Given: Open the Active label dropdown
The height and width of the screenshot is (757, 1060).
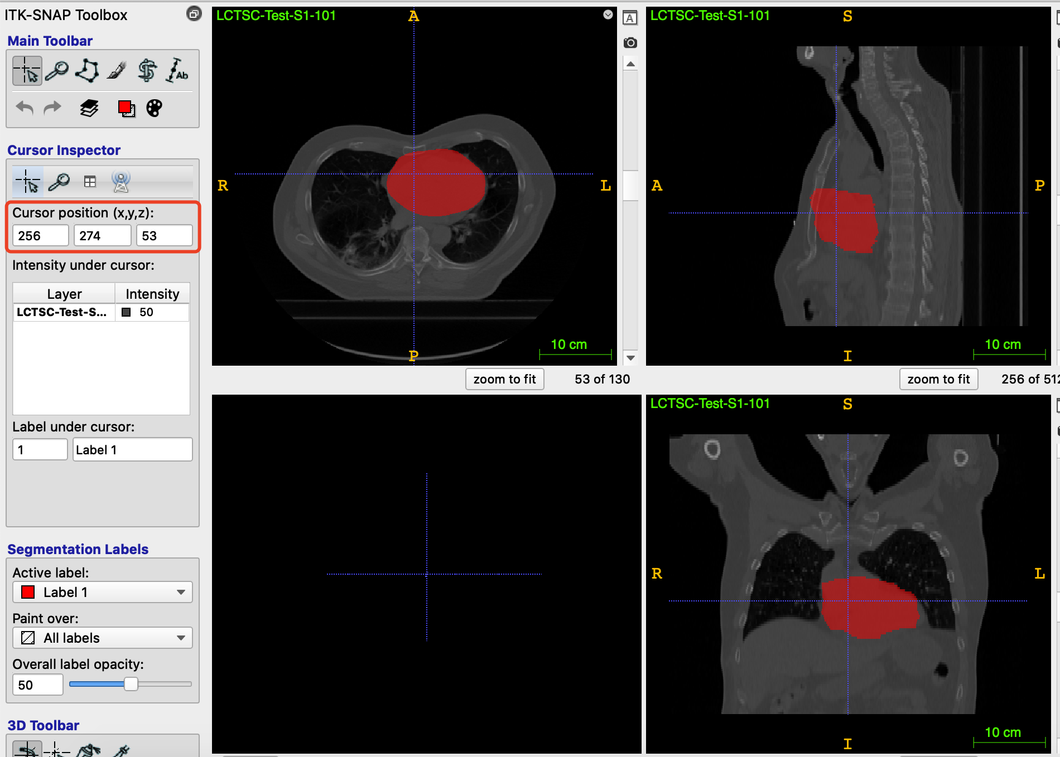Looking at the screenshot, I should (102, 592).
